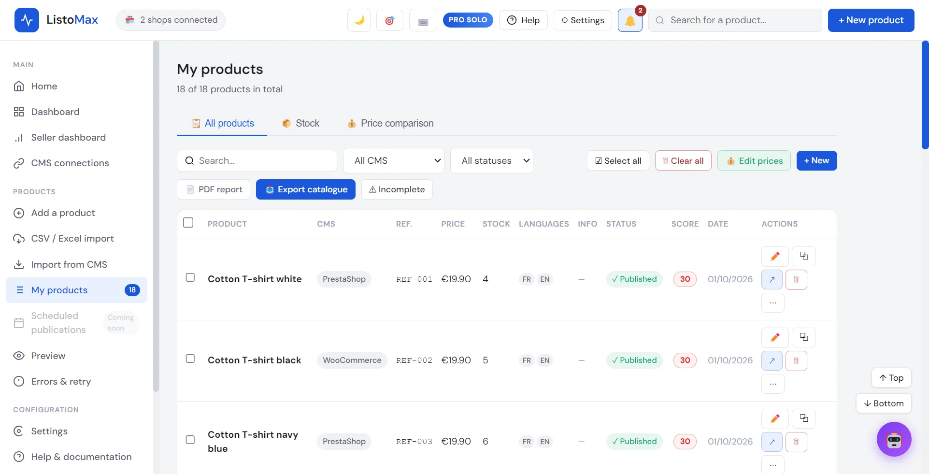Click the Export catalogue button
Viewport: 929px width, 474px height.
(306, 189)
